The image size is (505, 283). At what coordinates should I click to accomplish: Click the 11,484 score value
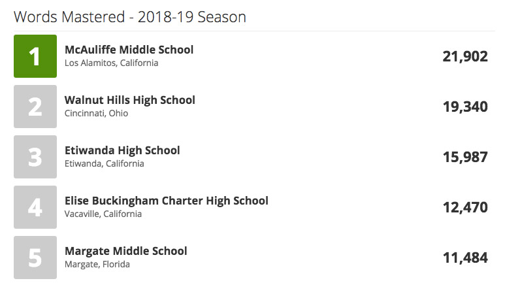pos(465,258)
